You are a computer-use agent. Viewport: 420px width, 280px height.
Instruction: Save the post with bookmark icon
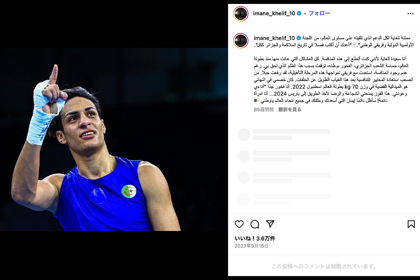click(411, 224)
